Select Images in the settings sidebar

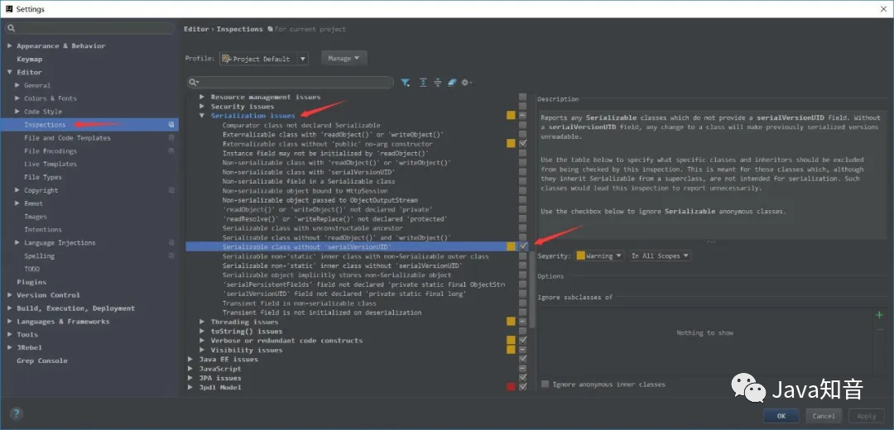point(36,217)
